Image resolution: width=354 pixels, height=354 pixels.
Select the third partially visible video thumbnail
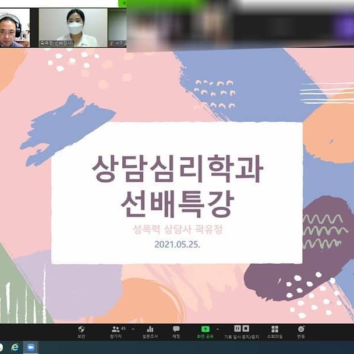click(x=117, y=27)
